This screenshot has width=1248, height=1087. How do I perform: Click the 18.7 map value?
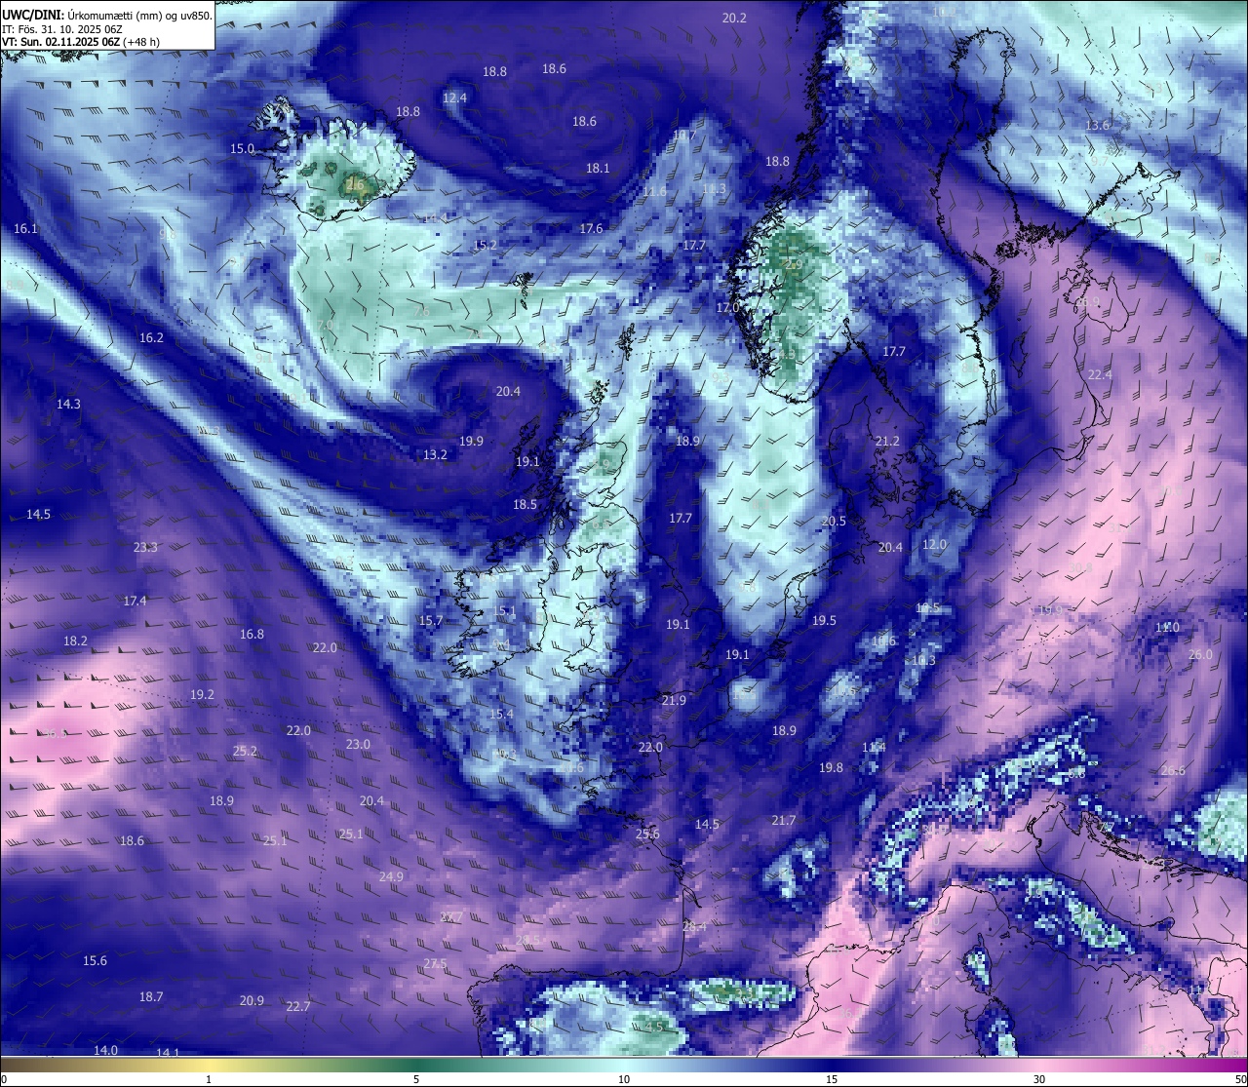point(150,997)
